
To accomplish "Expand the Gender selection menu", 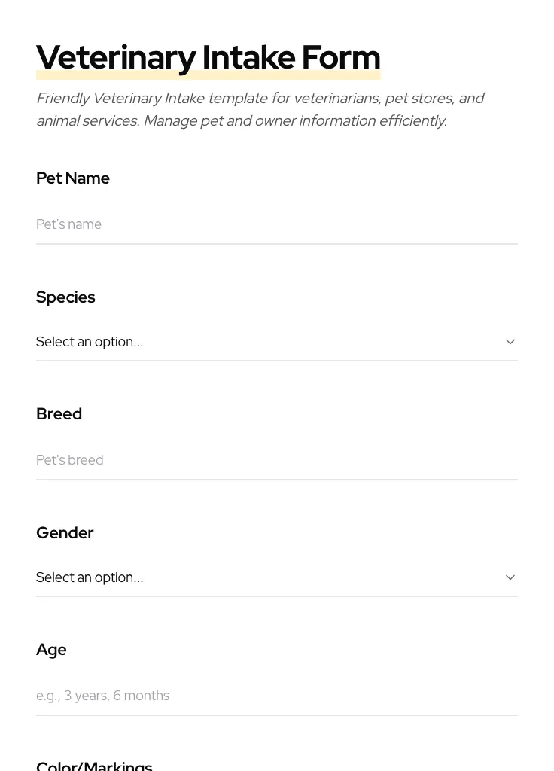I will coord(277,577).
